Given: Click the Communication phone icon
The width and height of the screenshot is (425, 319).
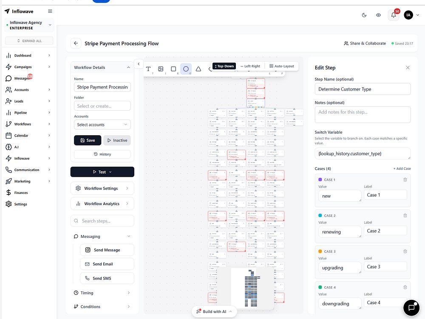Looking at the screenshot, I should pos(8,170).
